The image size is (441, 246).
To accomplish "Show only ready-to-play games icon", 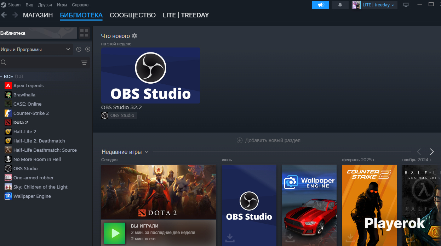I will click(88, 49).
